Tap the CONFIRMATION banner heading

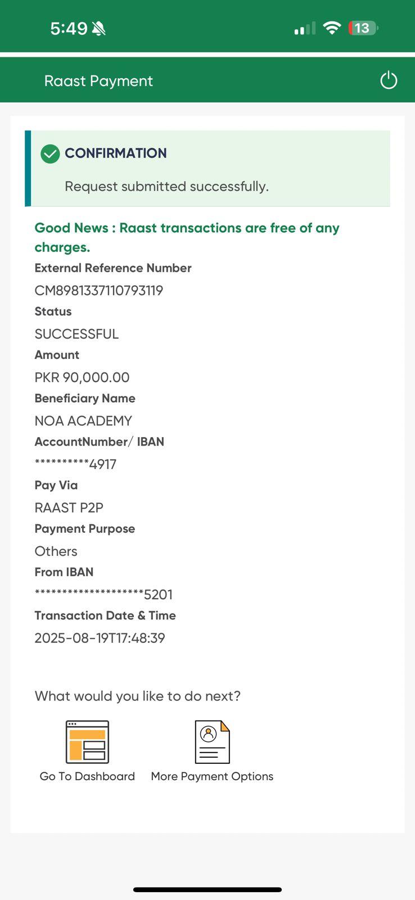click(115, 153)
